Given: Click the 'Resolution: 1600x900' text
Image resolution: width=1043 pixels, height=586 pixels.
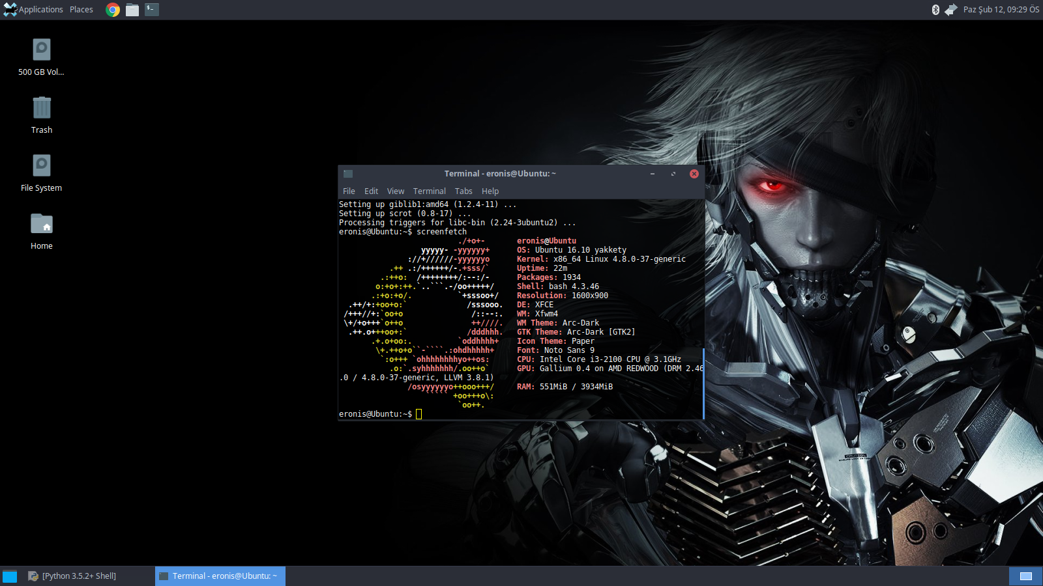Looking at the screenshot, I should (563, 296).
